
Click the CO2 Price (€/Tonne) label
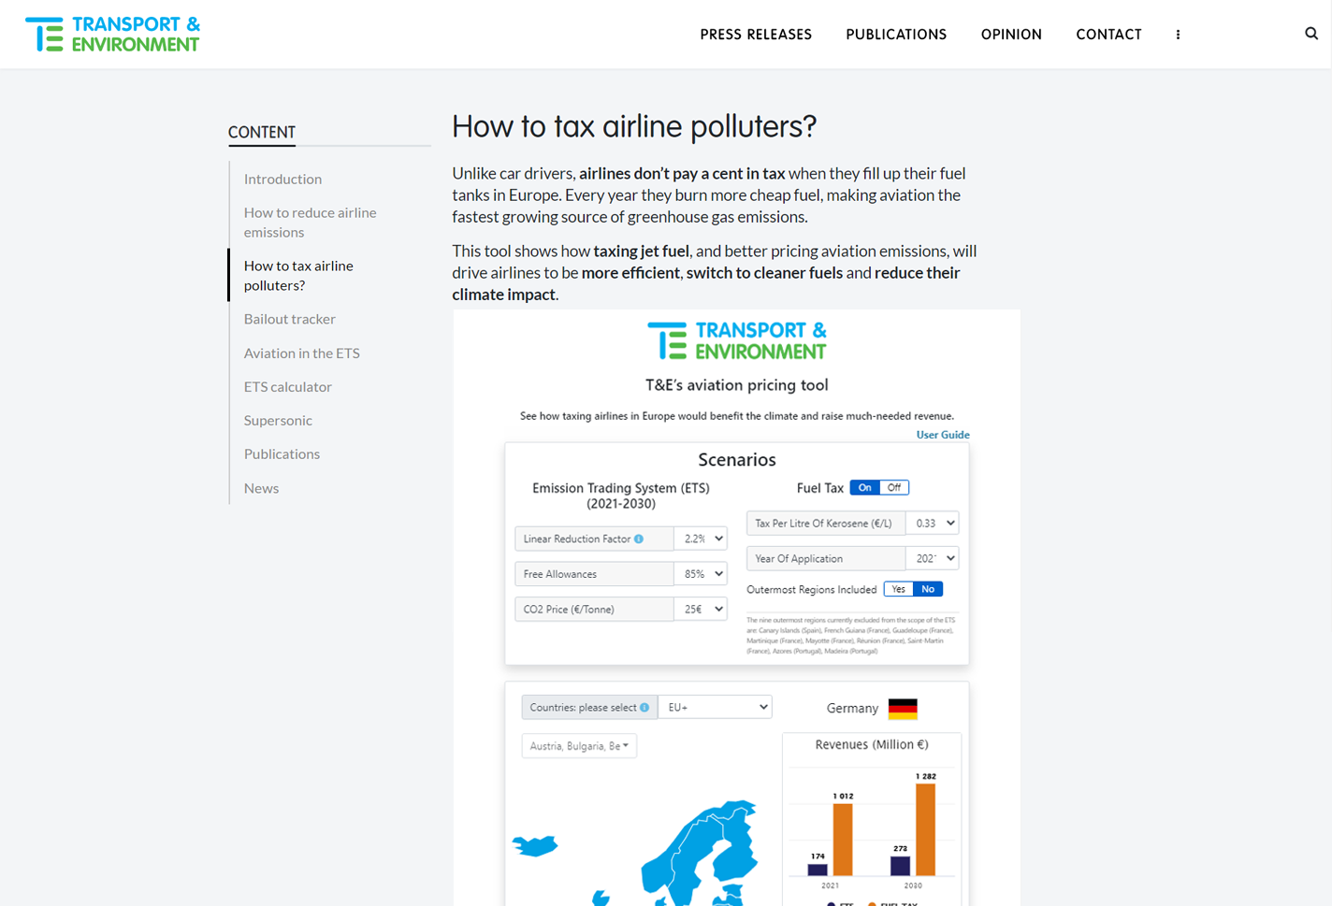tap(569, 610)
